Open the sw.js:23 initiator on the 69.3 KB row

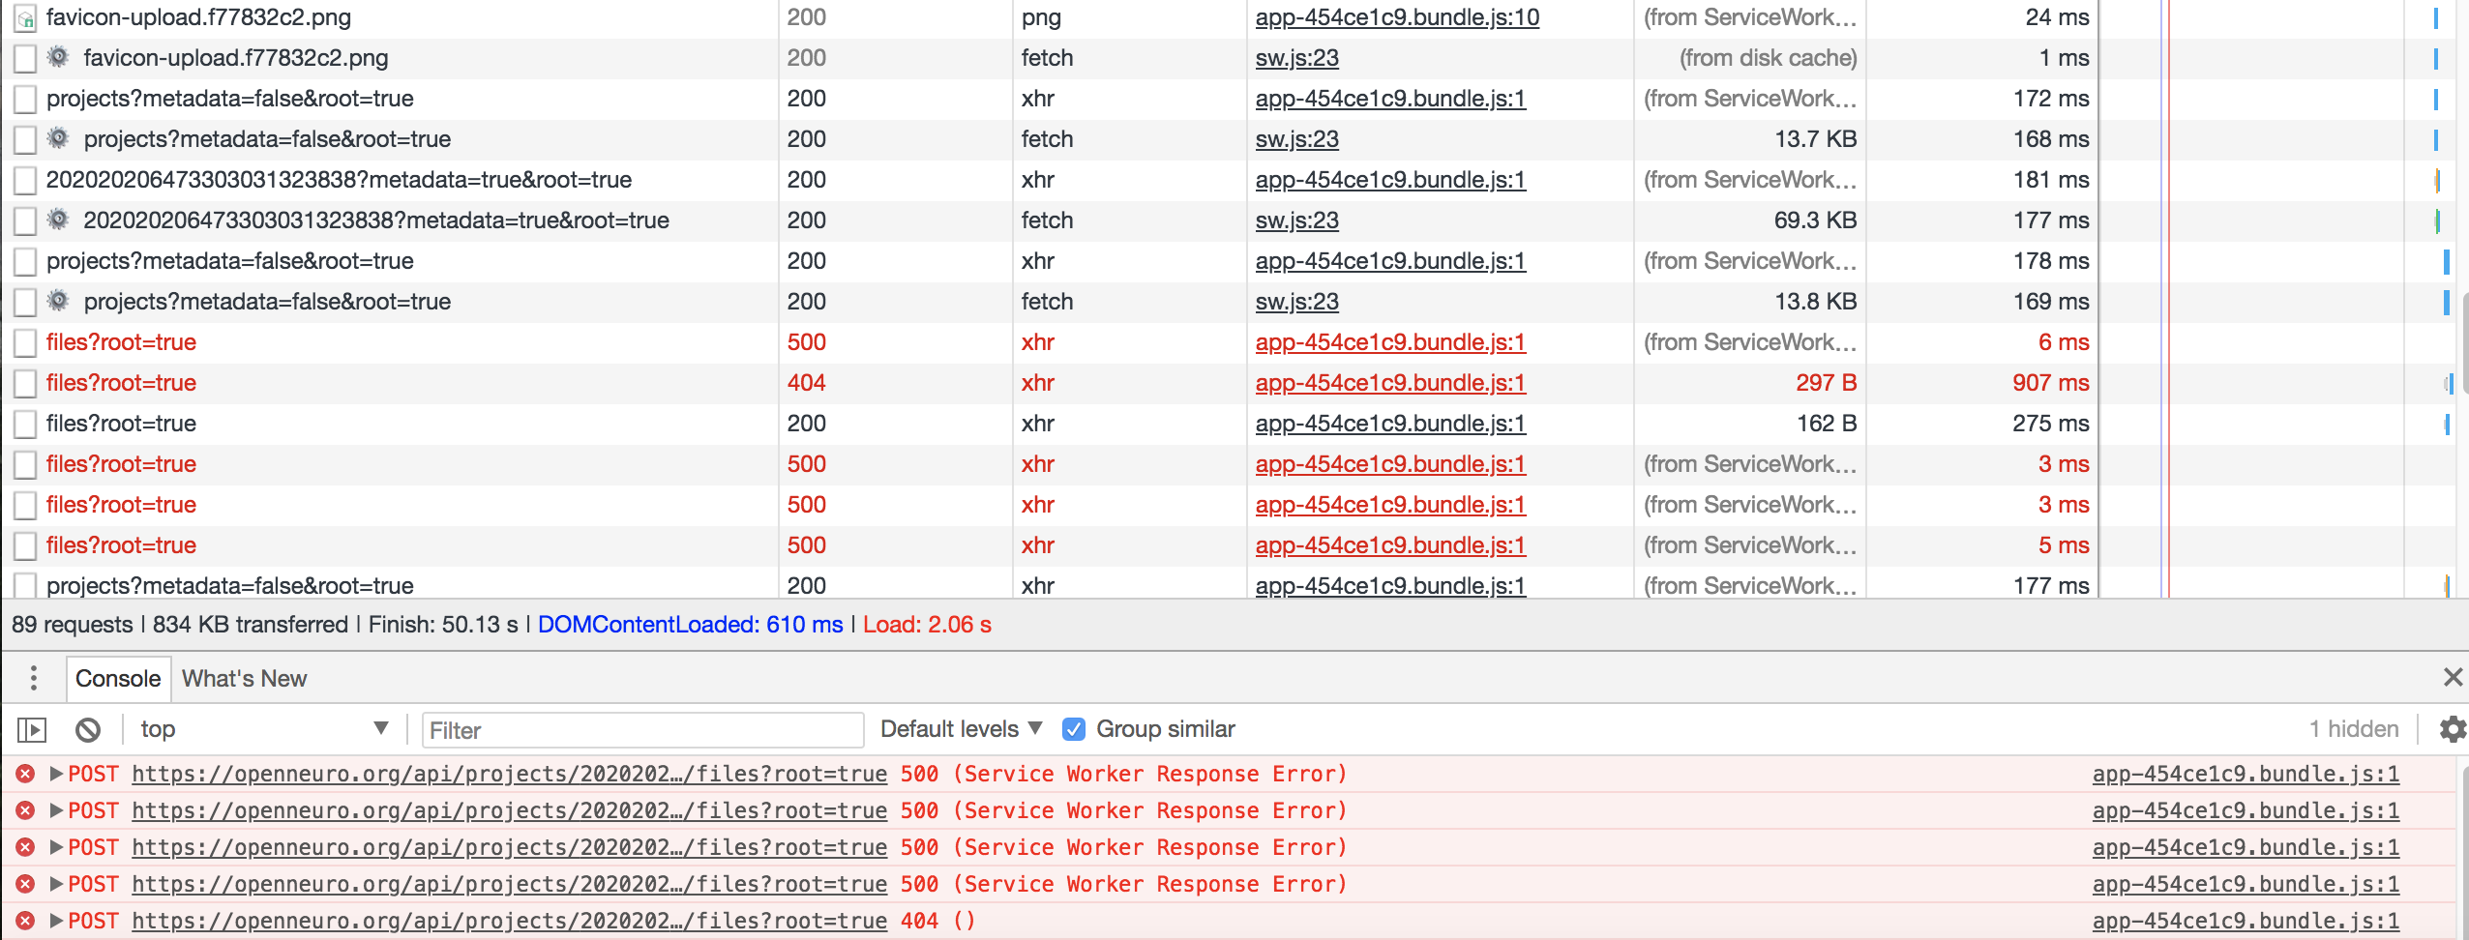[1296, 220]
